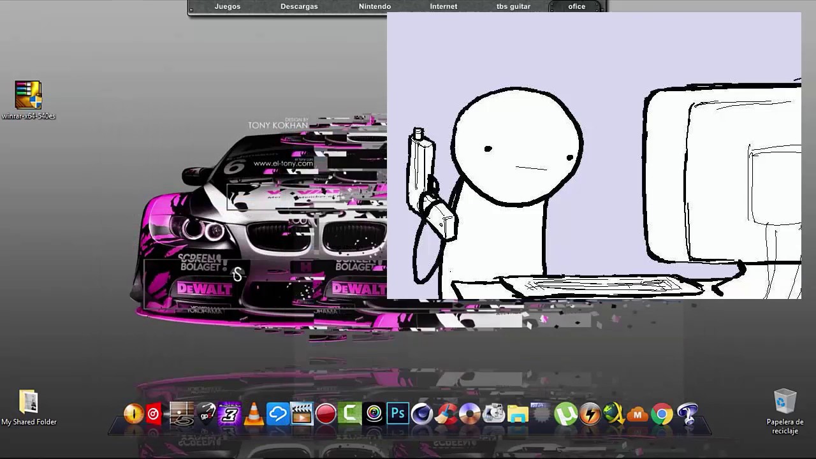
Task: Open the blue question mark help icon
Action: point(687,414)
